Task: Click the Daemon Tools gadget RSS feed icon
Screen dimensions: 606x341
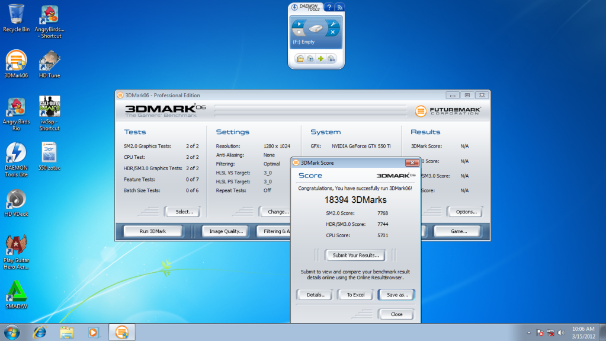Action: click(339, 7)
